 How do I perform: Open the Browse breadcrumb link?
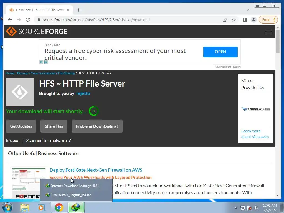[23, 73]
